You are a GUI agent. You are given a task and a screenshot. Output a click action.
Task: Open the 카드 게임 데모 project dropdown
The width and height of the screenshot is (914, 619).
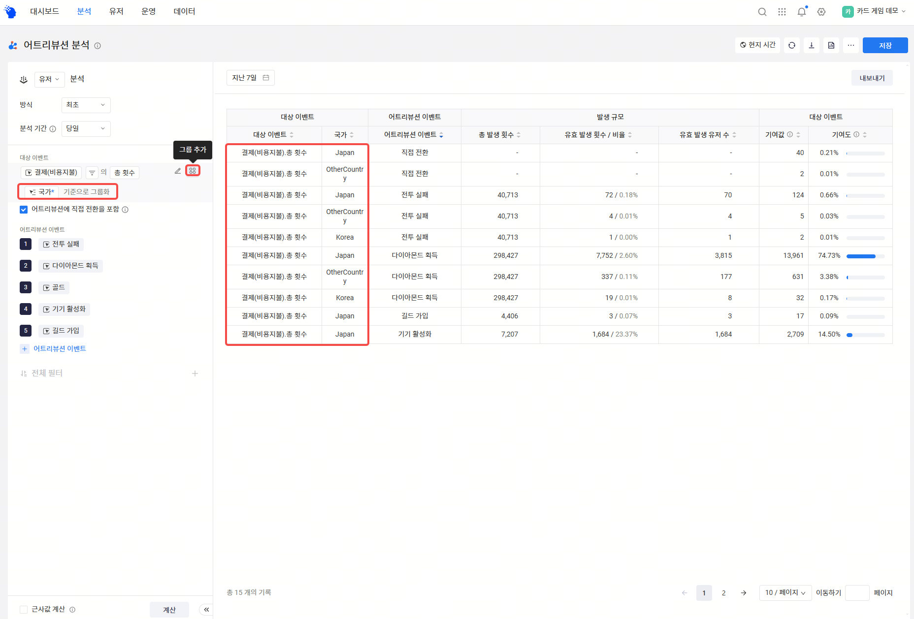point(874,11)
